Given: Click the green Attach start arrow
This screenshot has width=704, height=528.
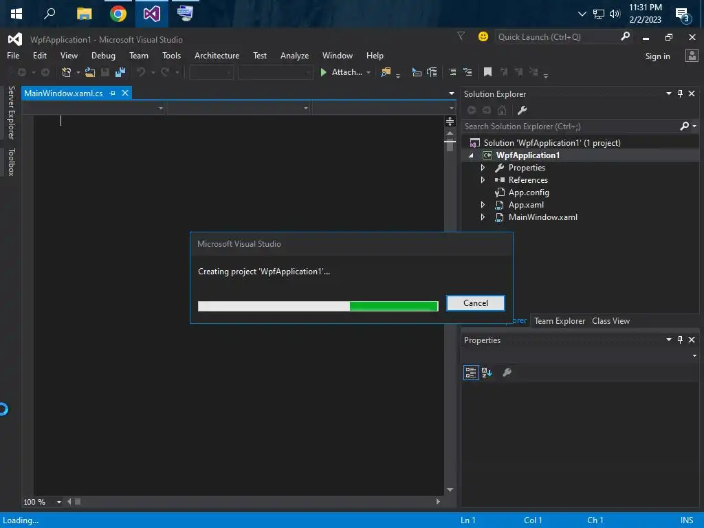Looking at the screenshot, I should click(323, 72).
